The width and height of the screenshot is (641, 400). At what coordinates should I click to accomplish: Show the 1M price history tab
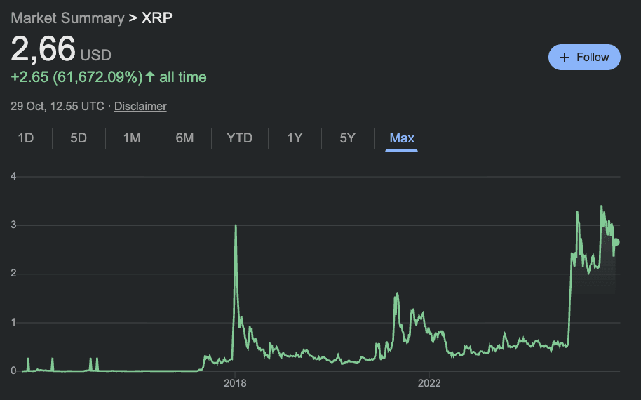[132, 138]
